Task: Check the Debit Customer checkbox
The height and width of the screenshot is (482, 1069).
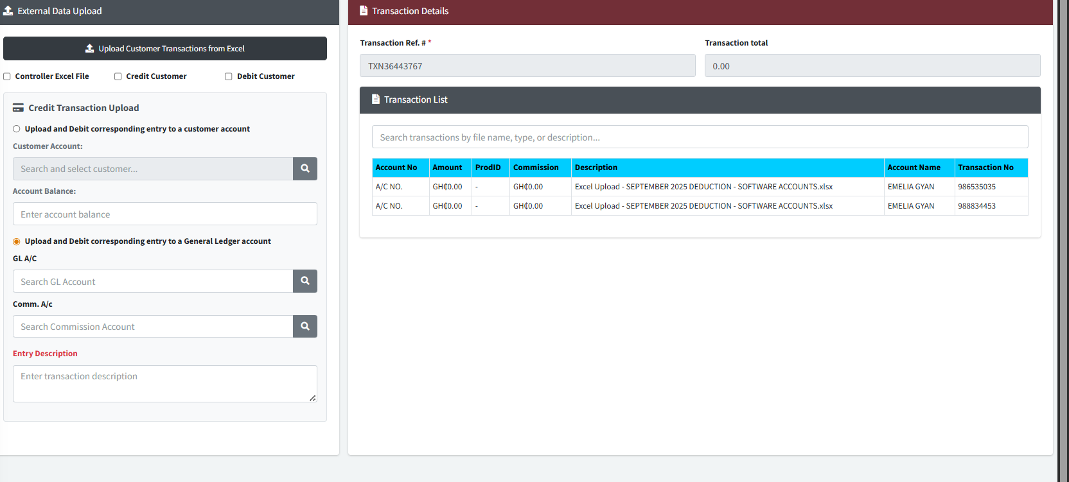Action: [x=229, y=76]
